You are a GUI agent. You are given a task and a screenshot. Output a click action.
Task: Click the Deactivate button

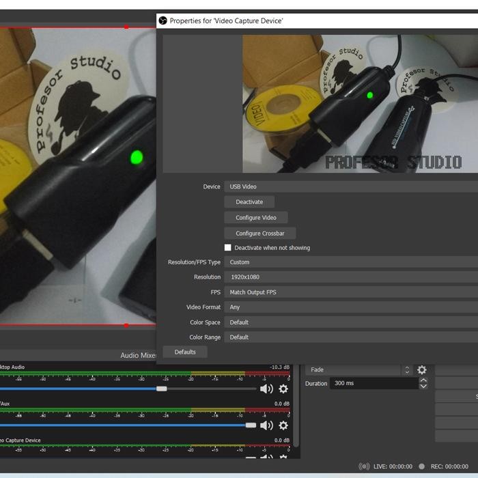(x=249, y=202)
